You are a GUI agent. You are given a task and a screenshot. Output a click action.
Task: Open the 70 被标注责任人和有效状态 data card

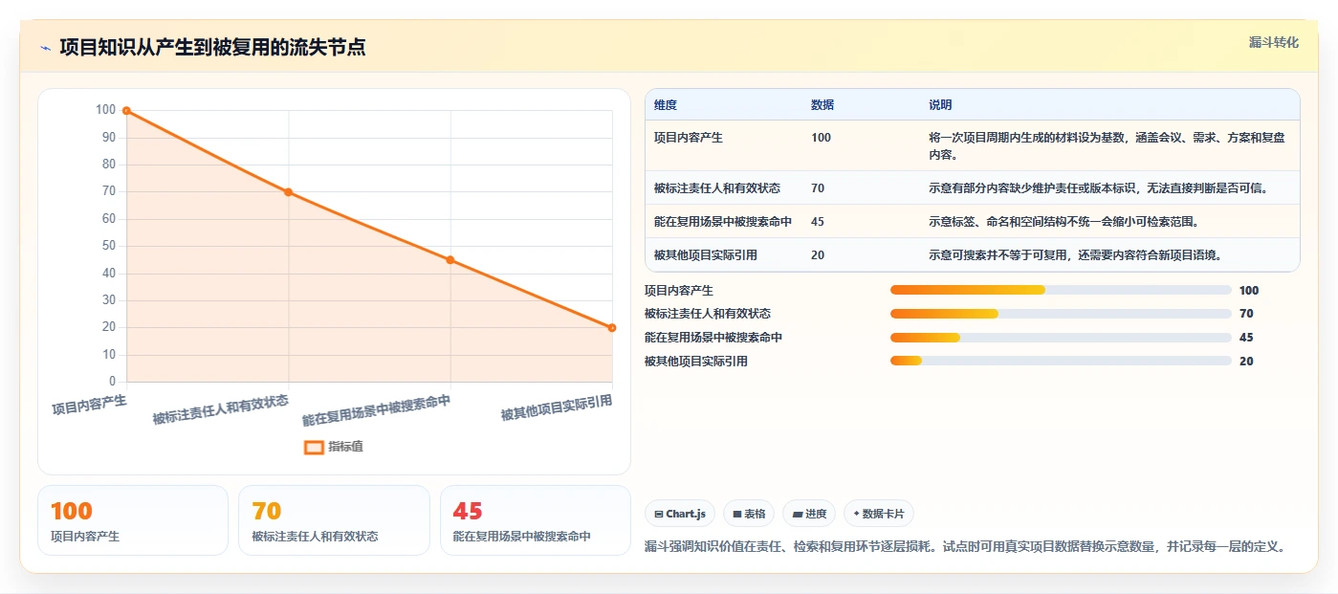coord(335,520)
